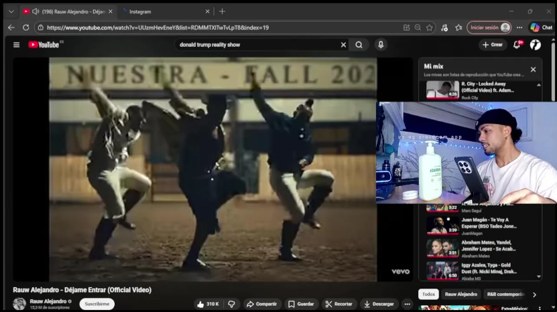Viewport: 557px width, 312px height.
Task: Click the Suscribirme button
Action: [97, 304]
